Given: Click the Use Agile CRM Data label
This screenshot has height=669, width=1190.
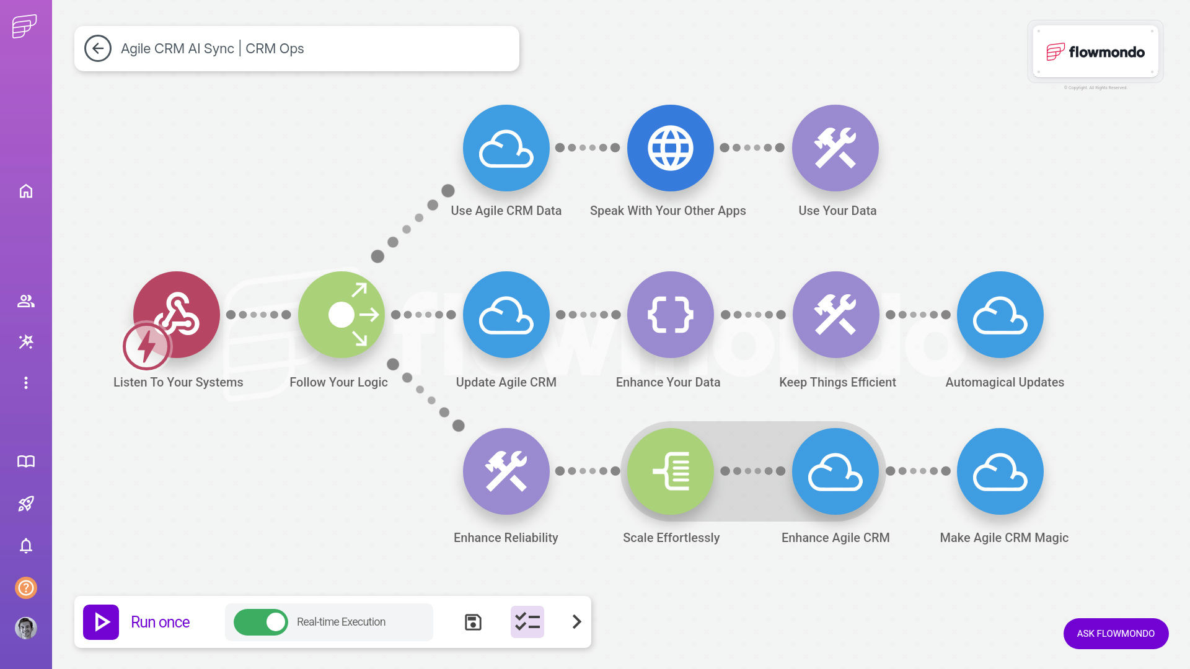Looking at the screenshot, I should 506,211.
